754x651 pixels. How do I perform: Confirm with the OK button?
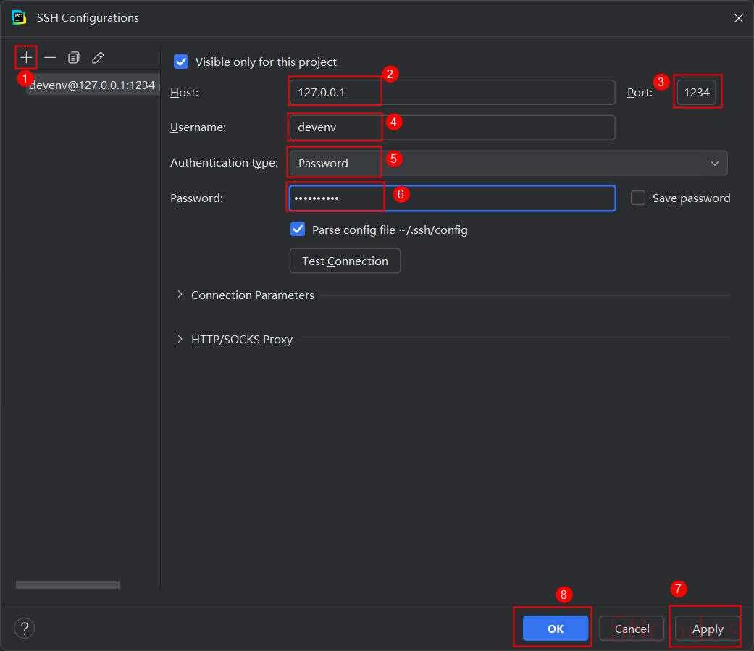[556, 629]
